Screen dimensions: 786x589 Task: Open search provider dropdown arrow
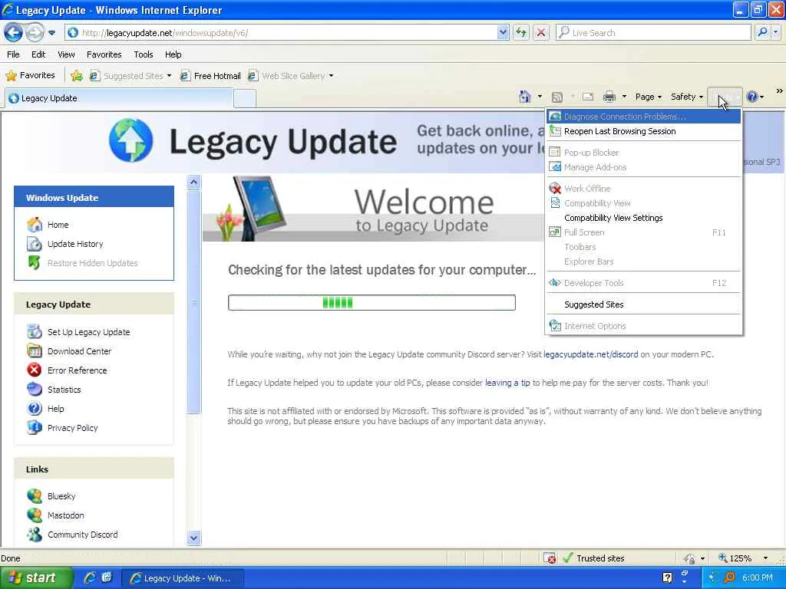pyautogui.click(x=776, y=33)
